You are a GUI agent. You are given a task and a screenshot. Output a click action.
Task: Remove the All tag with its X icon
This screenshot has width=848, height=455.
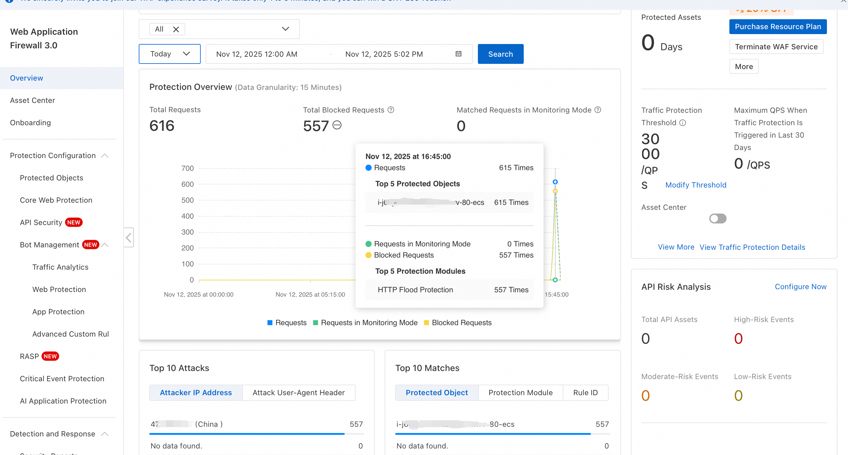pos(176,29)
